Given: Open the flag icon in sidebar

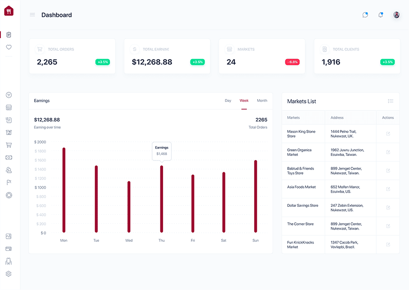Looking at the screenshot, I should tap(9, 183).
